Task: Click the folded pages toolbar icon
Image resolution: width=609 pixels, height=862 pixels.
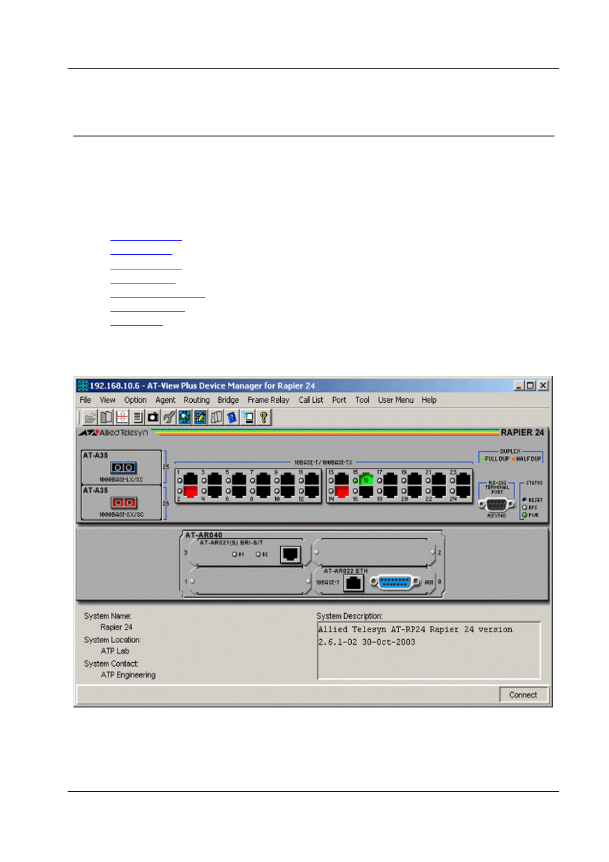Action: (216, 418)
